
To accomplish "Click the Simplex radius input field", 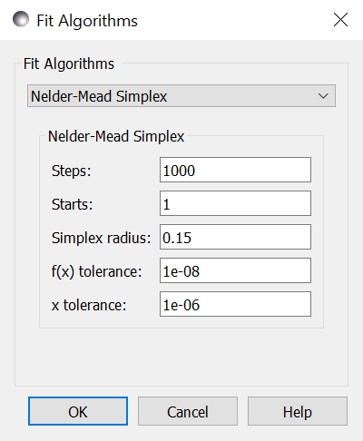I will 235,237.
